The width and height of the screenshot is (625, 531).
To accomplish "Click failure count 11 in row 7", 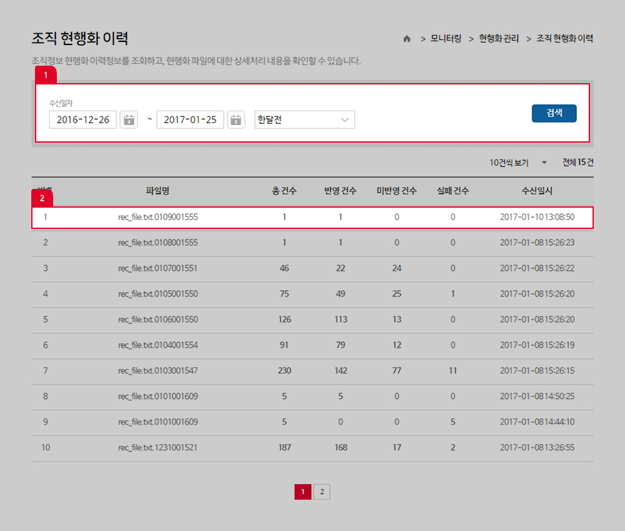I will (x=452, y=371).
